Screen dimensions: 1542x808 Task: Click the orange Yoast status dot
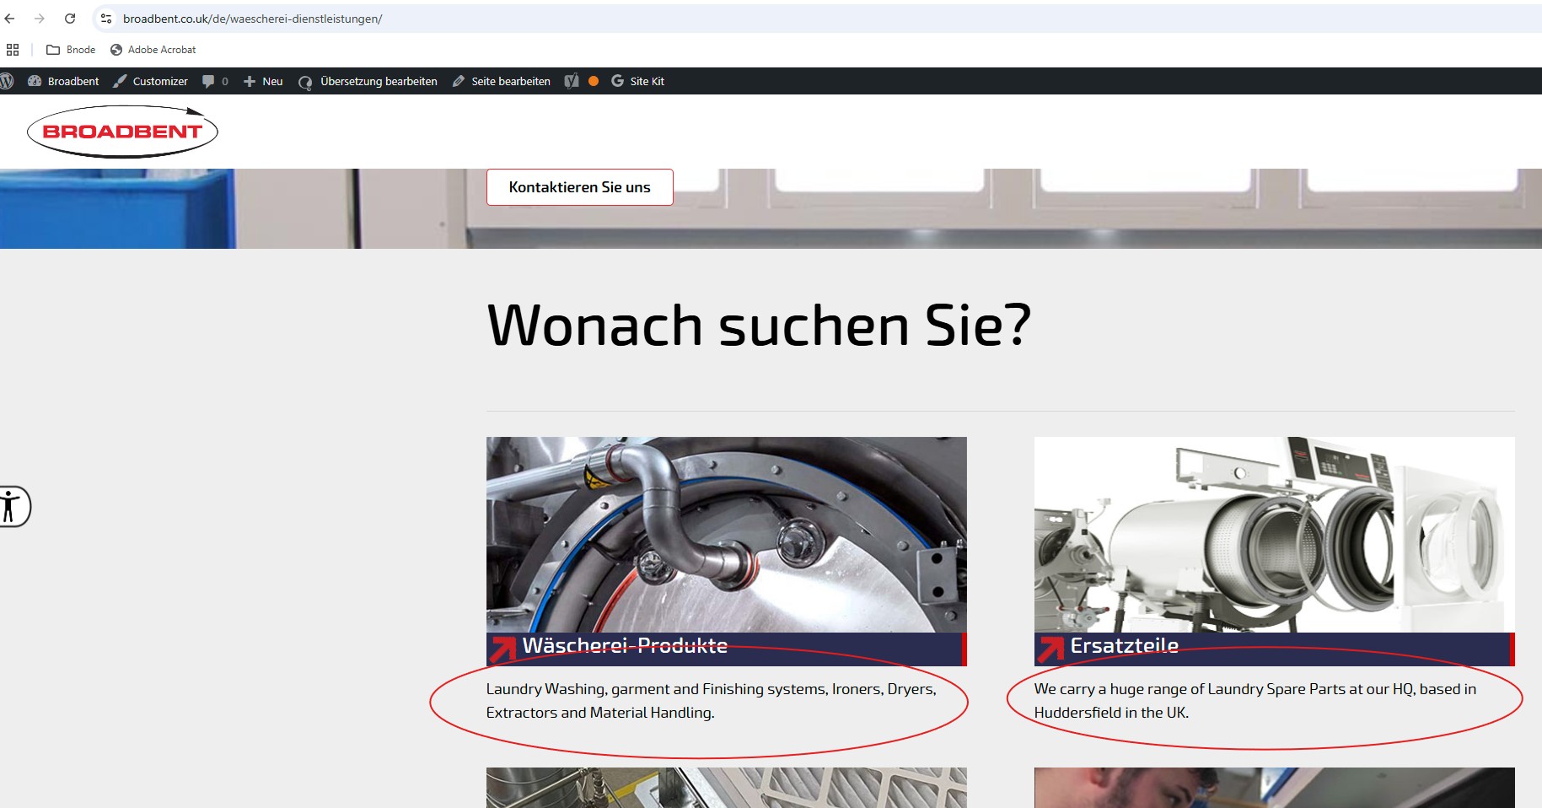pos(594,81)
